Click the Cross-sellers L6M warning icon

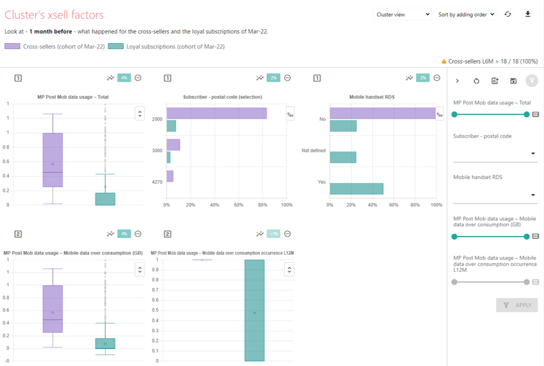(444, 61)
